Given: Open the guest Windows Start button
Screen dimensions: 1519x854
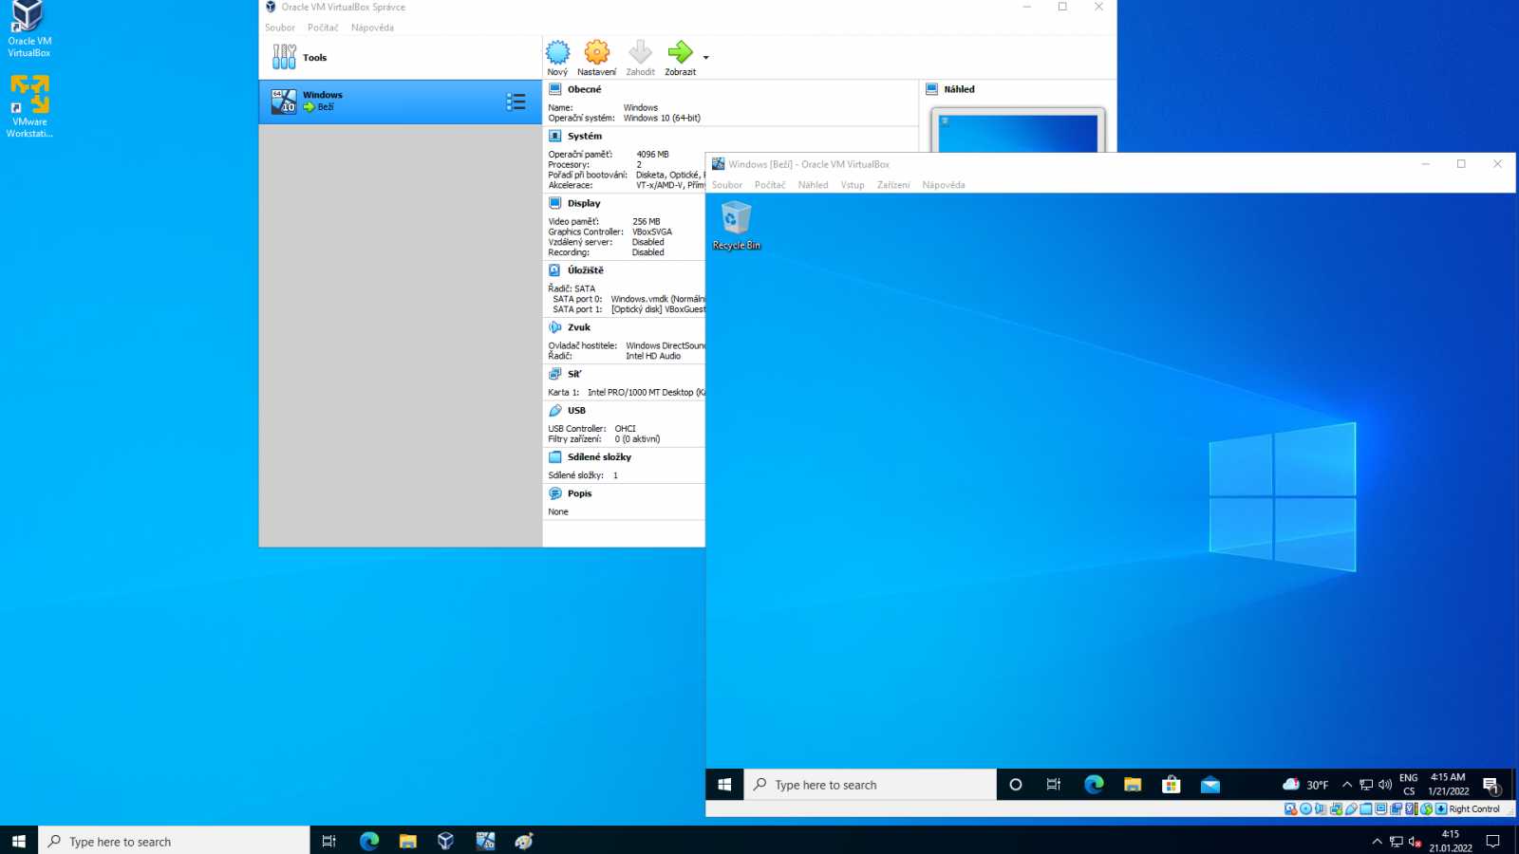Looking at the screenshot, I should [724, 785].
